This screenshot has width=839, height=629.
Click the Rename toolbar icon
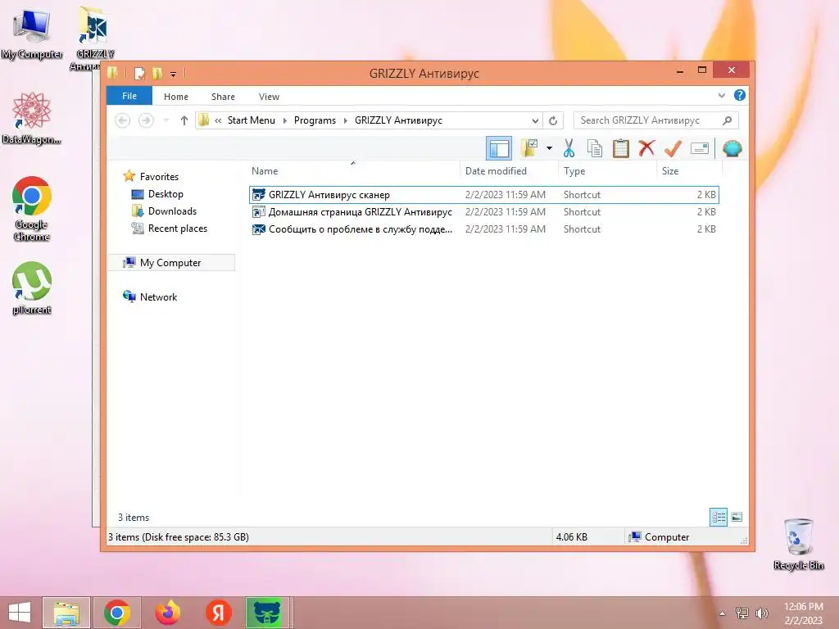(x=700, y=148)
